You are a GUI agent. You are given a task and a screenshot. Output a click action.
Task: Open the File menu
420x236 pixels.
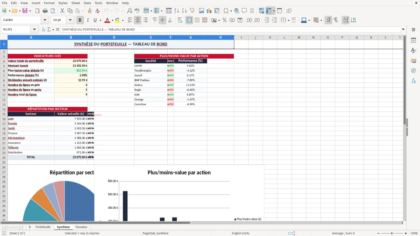point(4,3)
